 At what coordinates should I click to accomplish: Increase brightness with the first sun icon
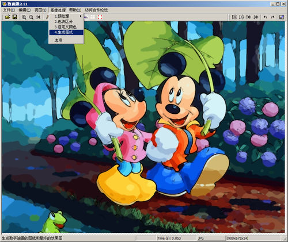tap(234, 17)
